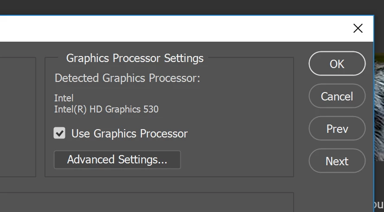Screen dimensions: 384x212
Task: Click the empty panel left of Graphics Processor Settings
Action: coord(18,117)
